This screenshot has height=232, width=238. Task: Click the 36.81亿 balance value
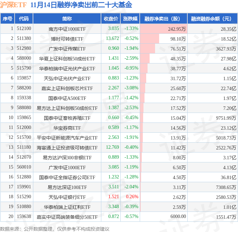[x=228, y=177]
